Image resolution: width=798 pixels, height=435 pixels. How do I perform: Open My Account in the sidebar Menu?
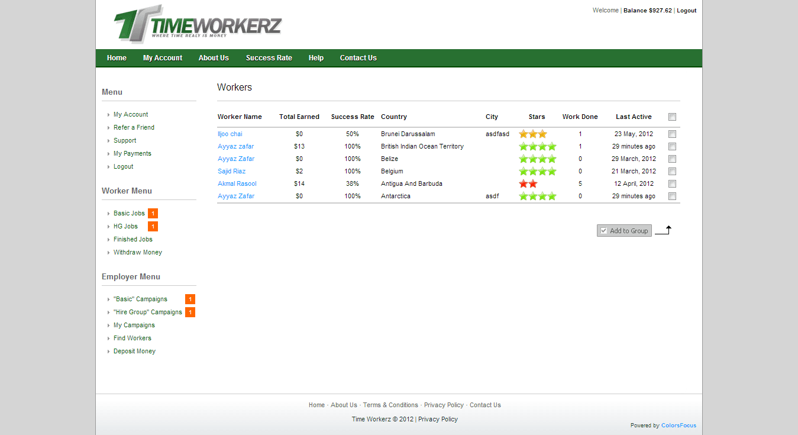[x=131, y=115]
